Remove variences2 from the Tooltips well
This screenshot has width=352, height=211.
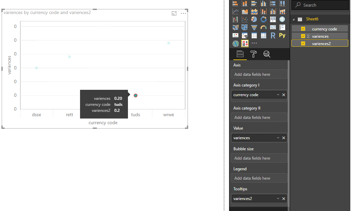pos(284,199)
